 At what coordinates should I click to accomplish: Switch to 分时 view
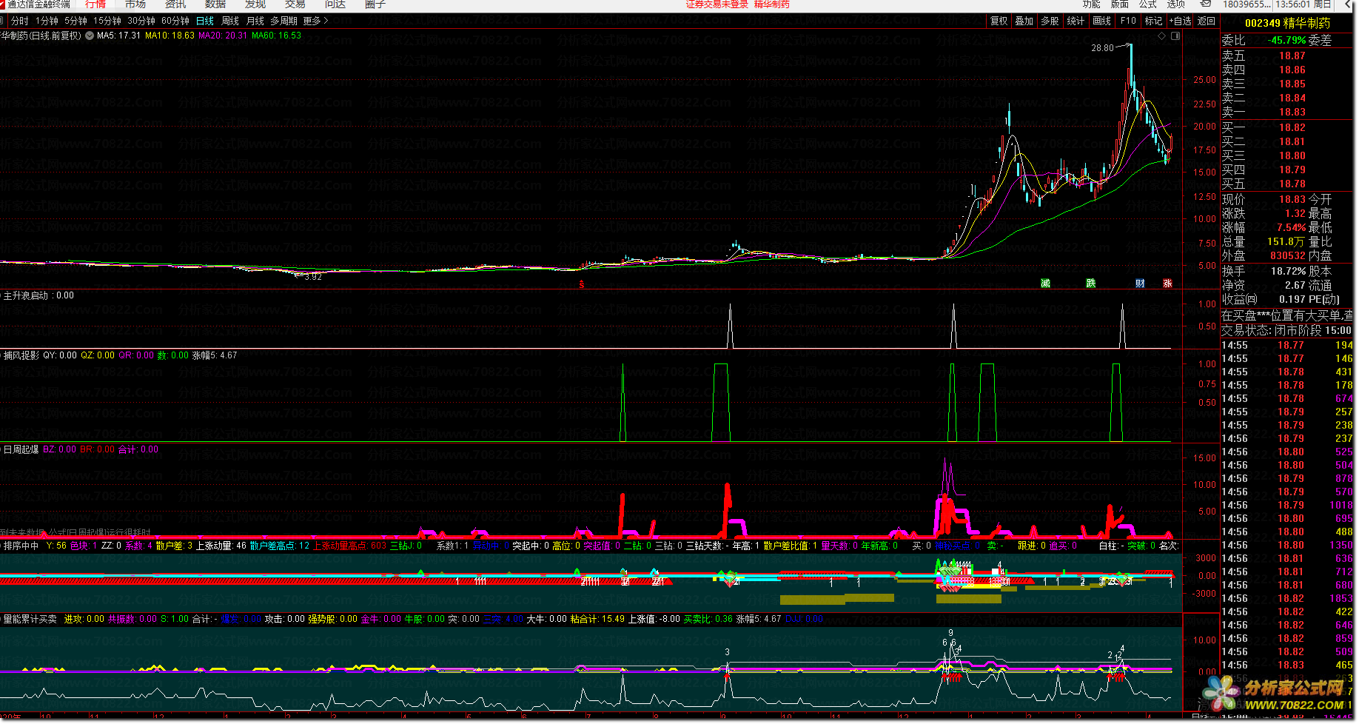coord(20,21)
